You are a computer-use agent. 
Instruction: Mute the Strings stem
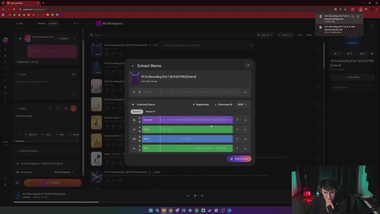coord(140,131)
